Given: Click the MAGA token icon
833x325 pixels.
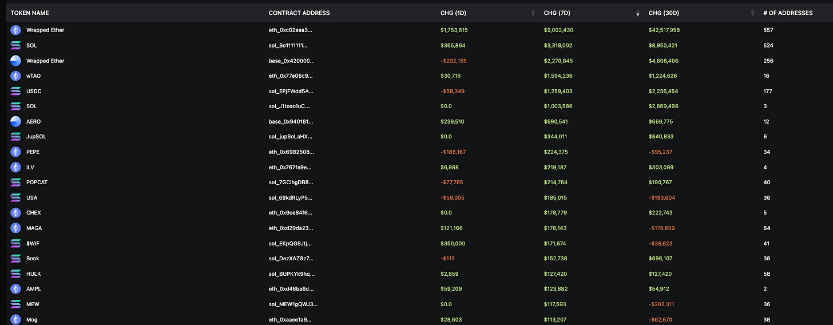Looking at the screenshot, I should click(x=15, y=228).
